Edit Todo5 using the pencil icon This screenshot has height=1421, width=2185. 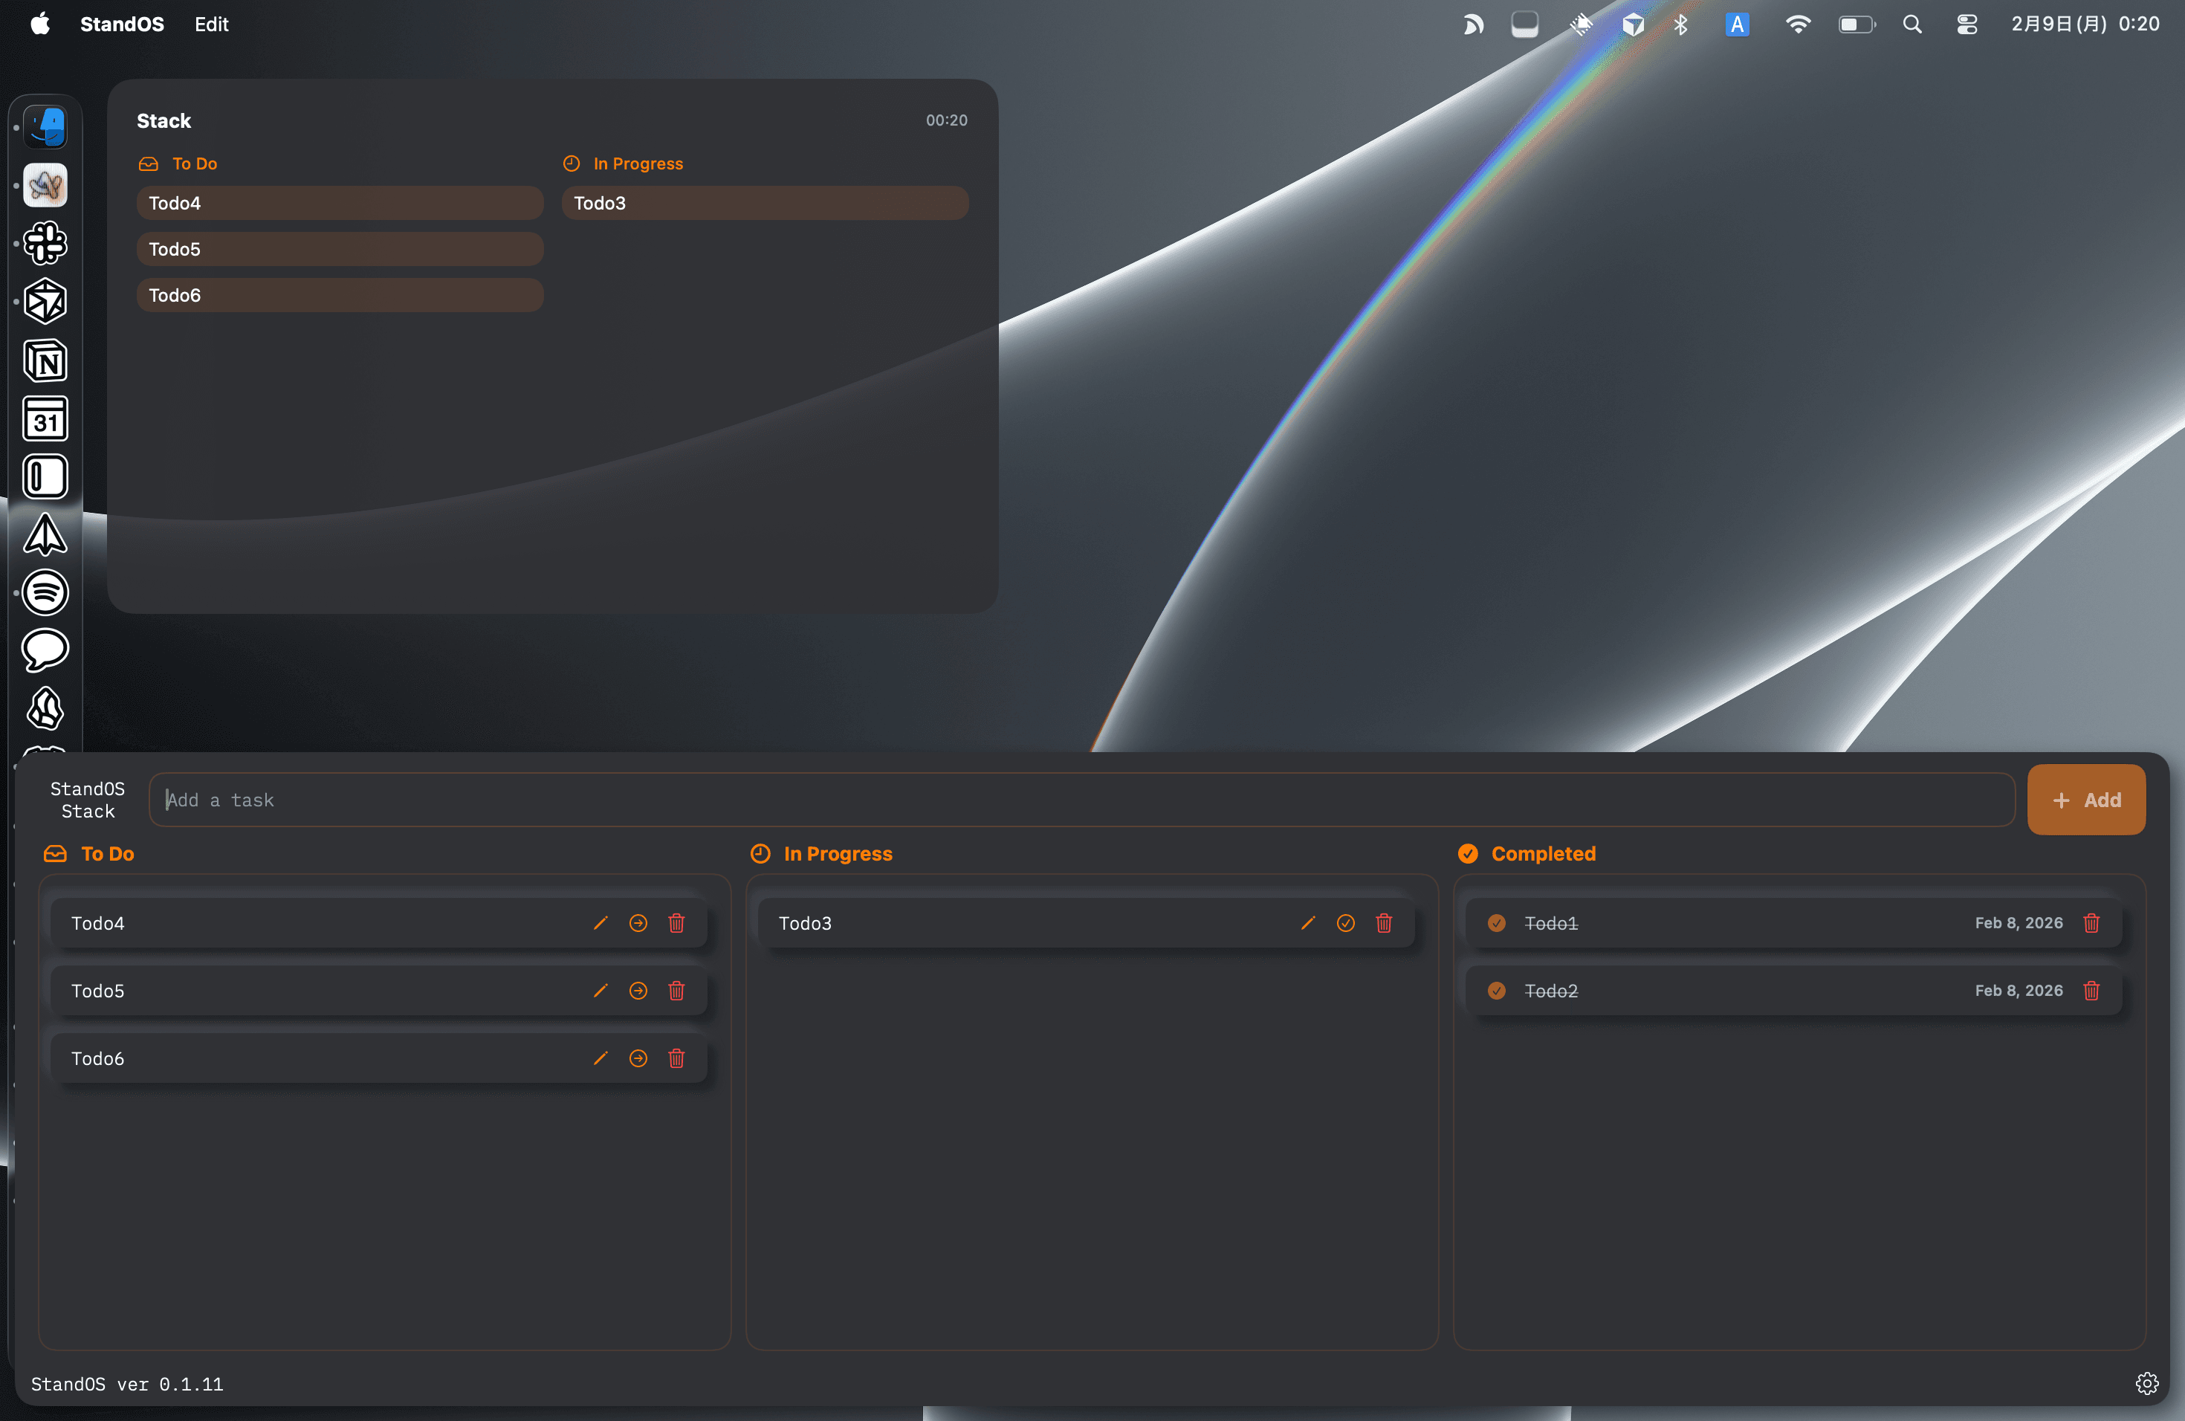tap(601, 991)
